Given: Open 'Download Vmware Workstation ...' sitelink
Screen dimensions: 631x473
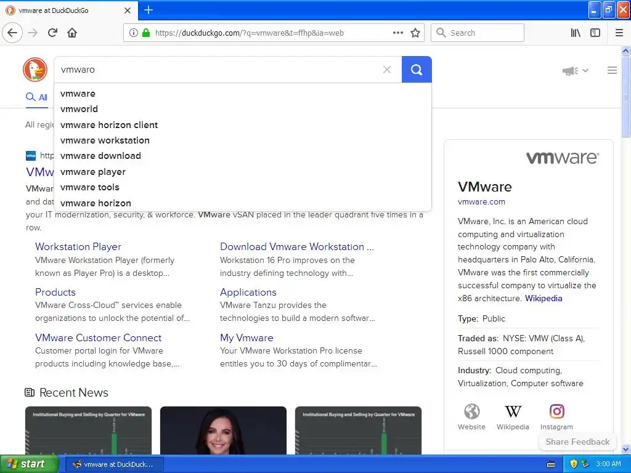Looking at the screenshot, I should click(x=297, y=246).
